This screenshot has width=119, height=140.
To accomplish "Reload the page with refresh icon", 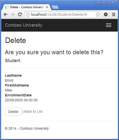I will (20, 14).
